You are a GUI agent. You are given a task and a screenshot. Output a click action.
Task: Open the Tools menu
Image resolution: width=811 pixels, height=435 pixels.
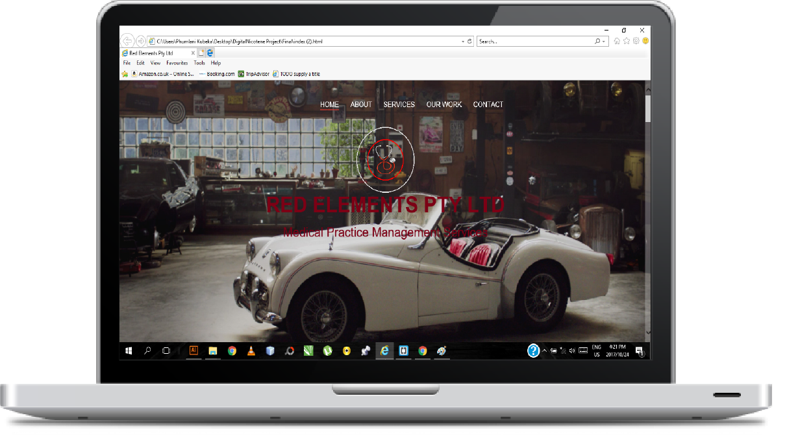coord(199,63)
